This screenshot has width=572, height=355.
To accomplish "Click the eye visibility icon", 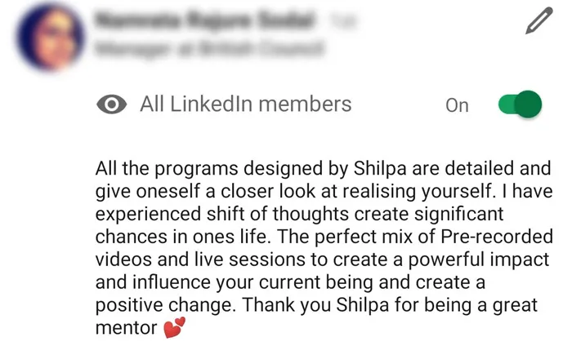I will (112, 104).
